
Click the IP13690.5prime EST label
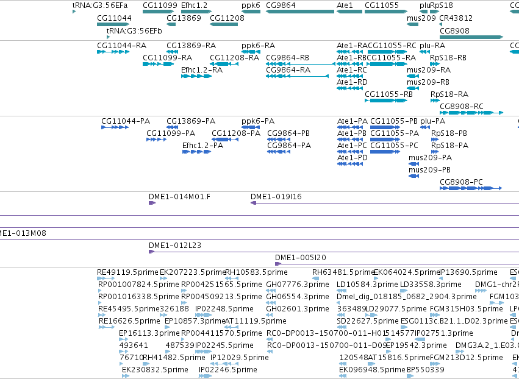[x=468, y=272]
